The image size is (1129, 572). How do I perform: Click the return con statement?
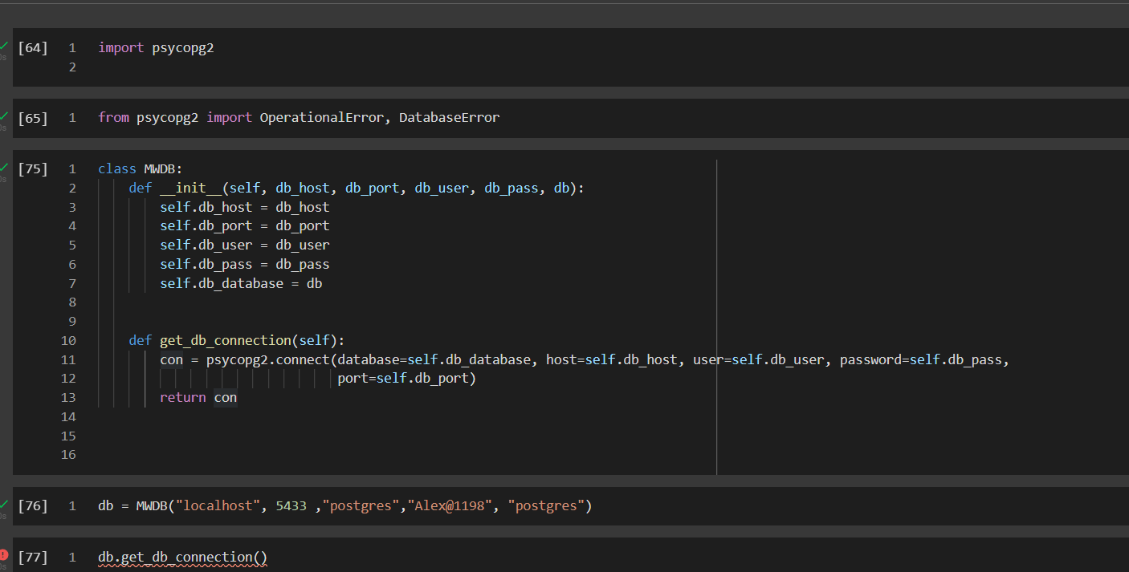pos(198,398)
